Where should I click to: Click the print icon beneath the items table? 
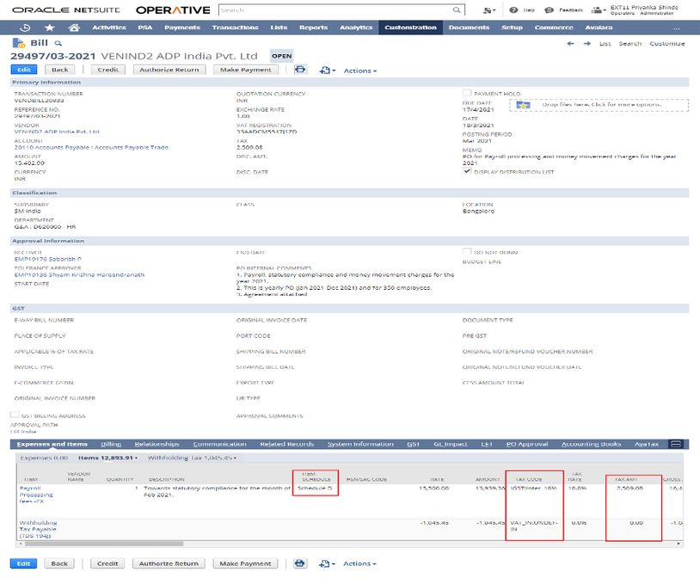[300, 563]
